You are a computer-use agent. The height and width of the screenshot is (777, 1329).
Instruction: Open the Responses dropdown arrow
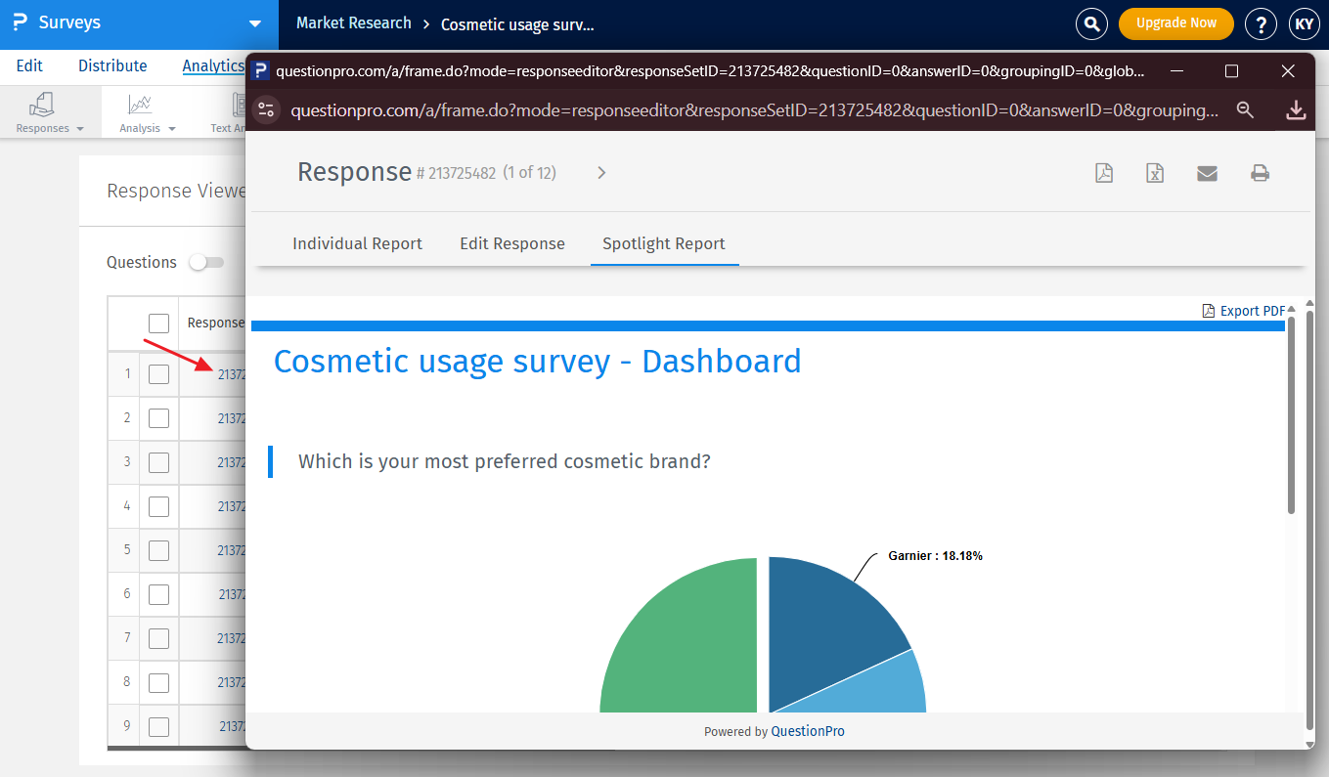click(80, 128)
